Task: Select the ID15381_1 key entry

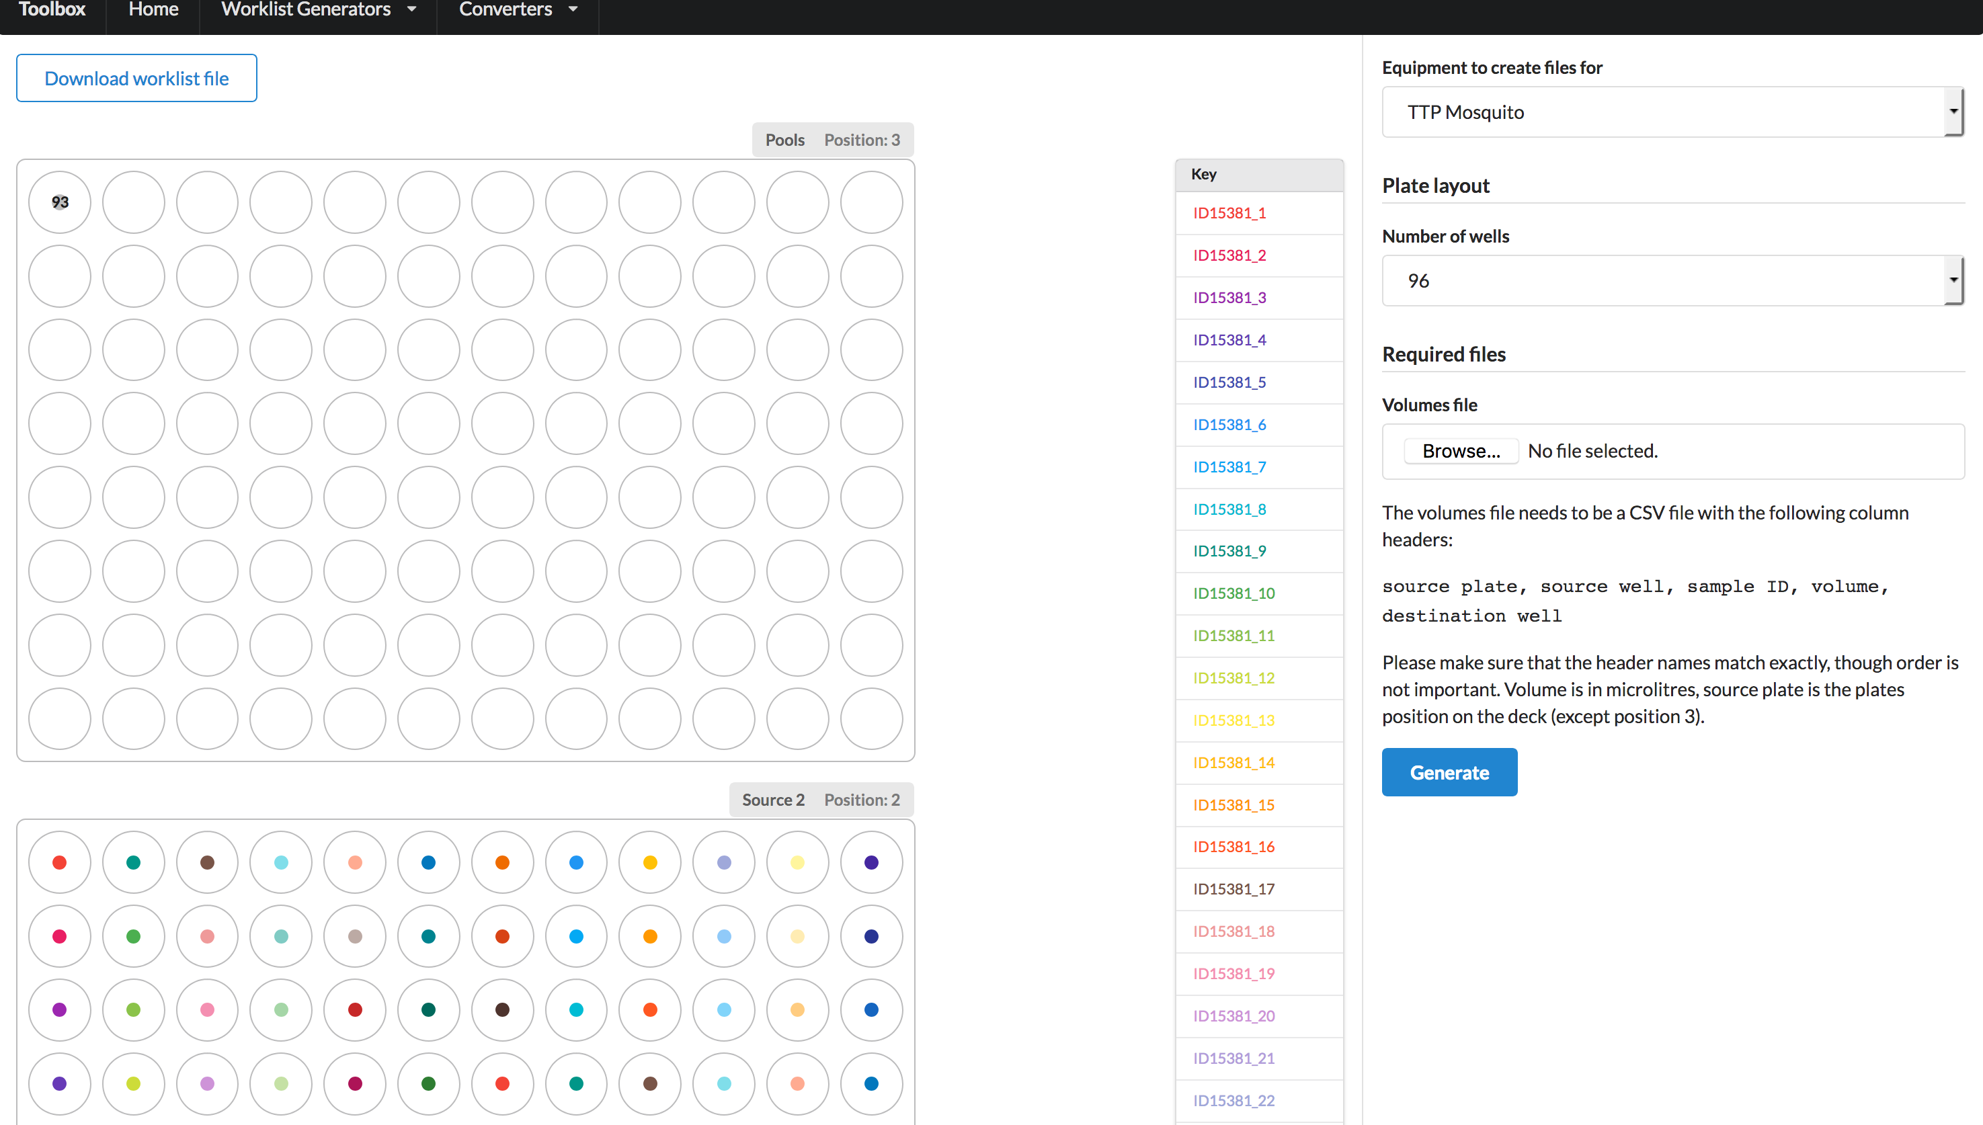Action: point(1230,213)
